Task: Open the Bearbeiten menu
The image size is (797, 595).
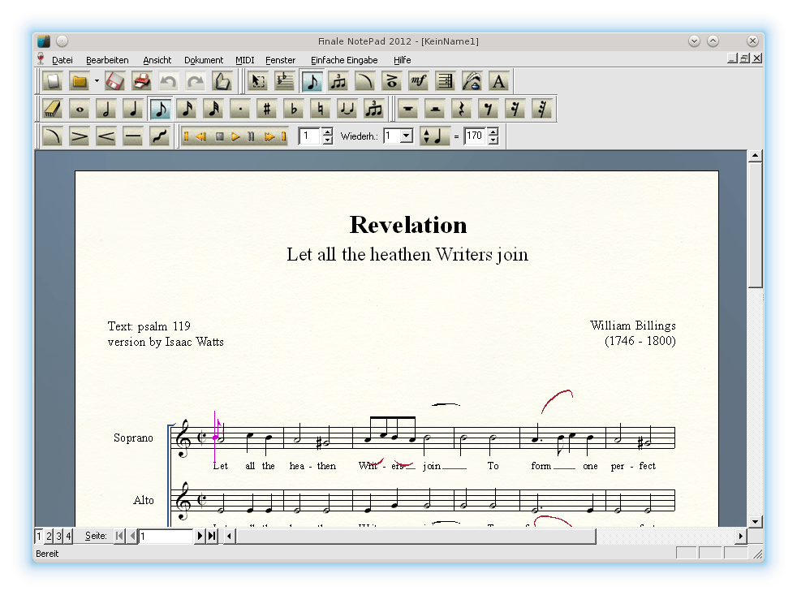Action: 107,60
